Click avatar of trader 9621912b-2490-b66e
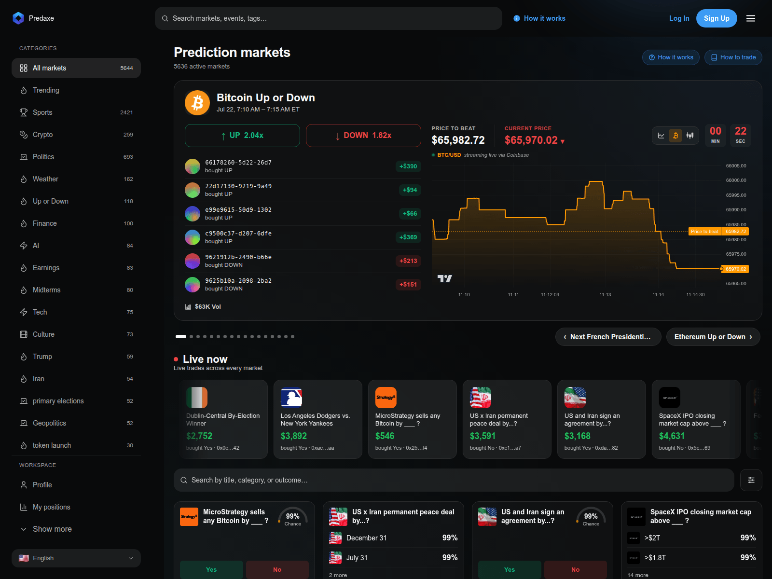The image size is (772, 579). (193, 261)
